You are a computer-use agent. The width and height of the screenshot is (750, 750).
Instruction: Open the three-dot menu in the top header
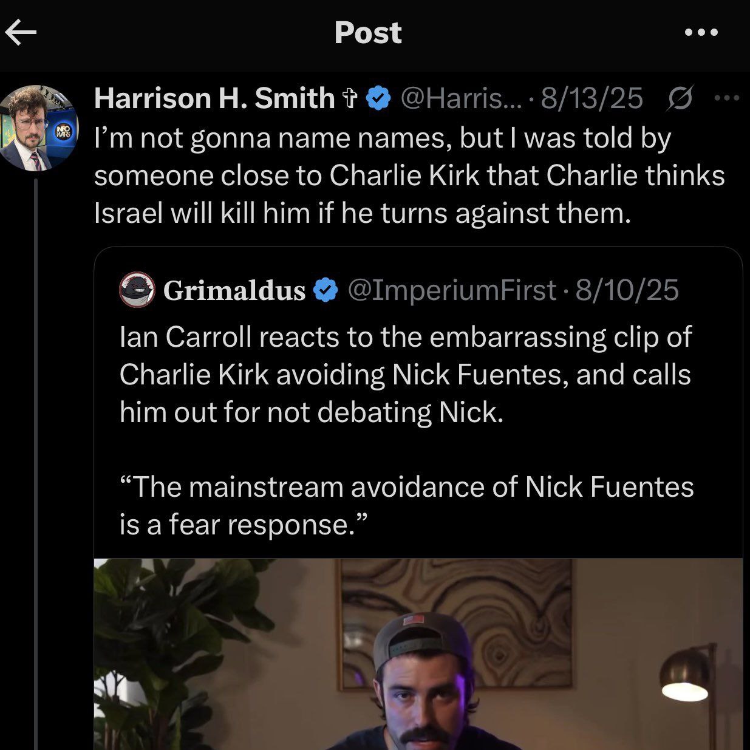tap(701, 33)
